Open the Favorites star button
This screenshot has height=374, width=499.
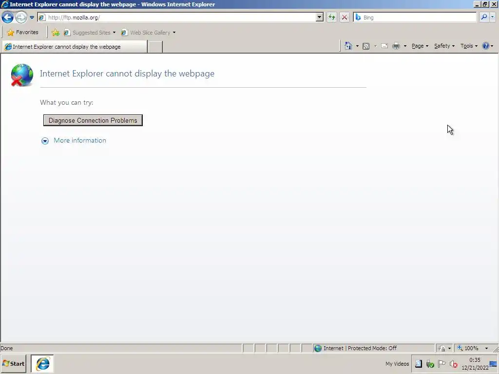coord(22,33)
